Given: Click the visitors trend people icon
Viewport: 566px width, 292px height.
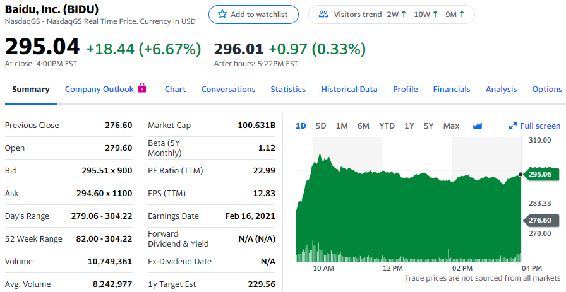Looking at the screenshot, I should pos(323,14).
